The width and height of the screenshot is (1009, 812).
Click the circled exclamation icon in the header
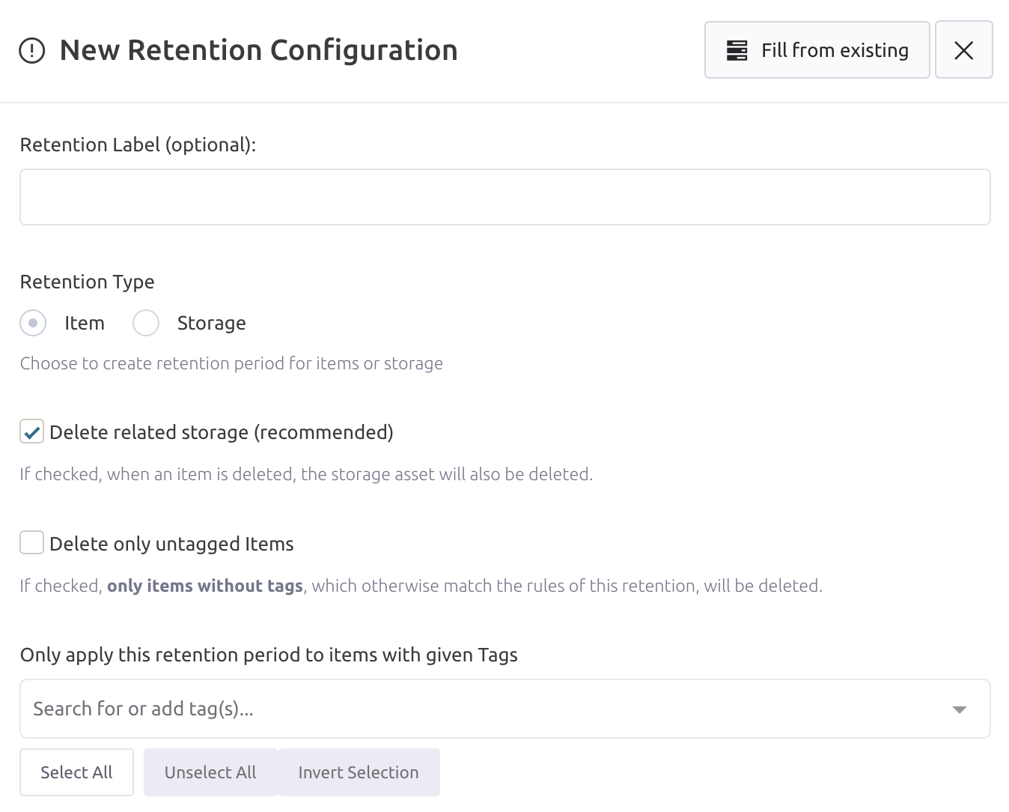(32, 51)
